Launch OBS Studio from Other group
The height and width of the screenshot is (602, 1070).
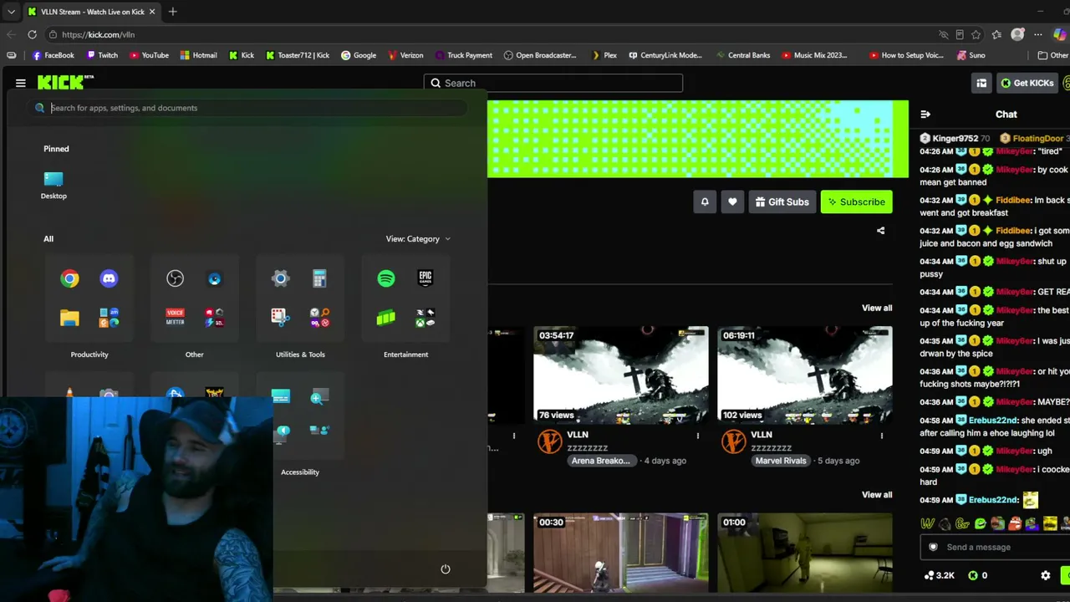click(x=175, y=278)
